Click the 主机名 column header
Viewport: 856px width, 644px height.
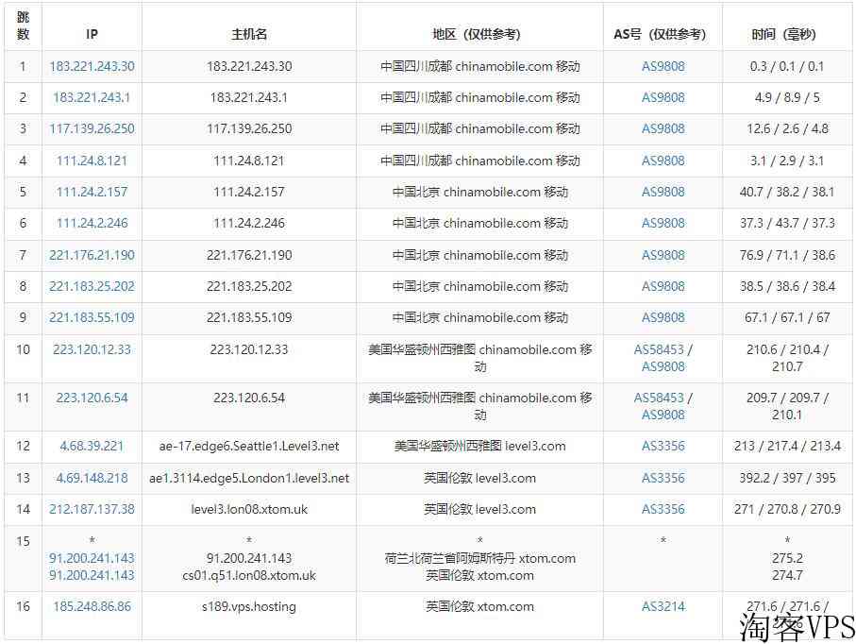249,34
